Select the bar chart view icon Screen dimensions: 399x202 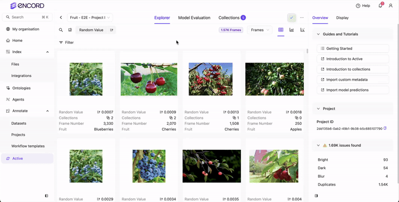292,30
